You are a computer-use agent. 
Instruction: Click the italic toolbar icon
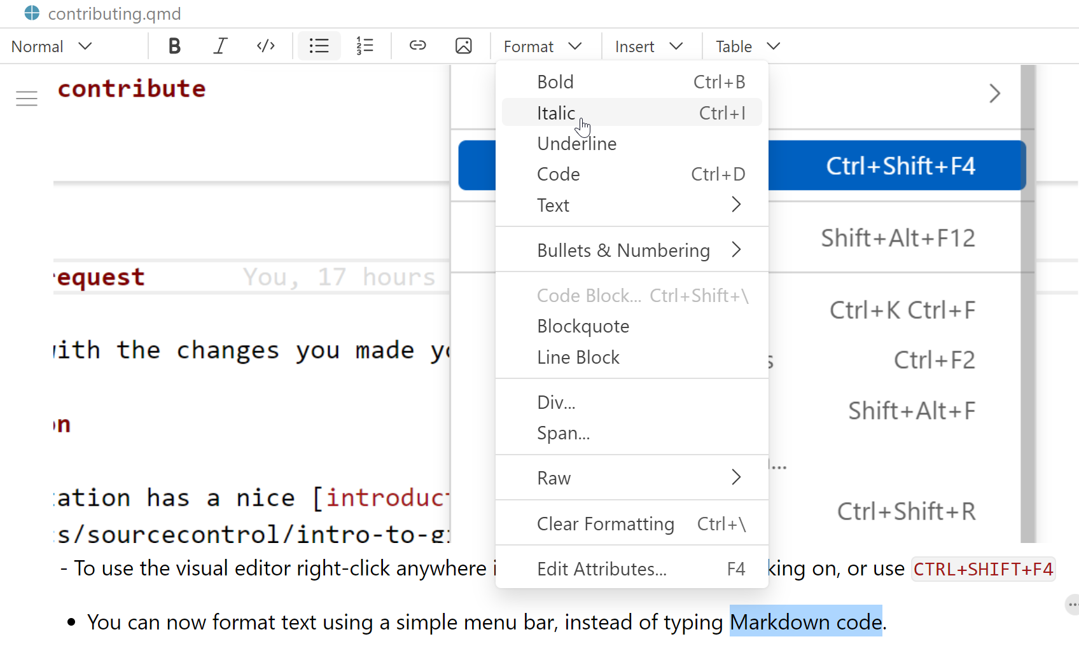pyautogui.click(x=220, y=46)
